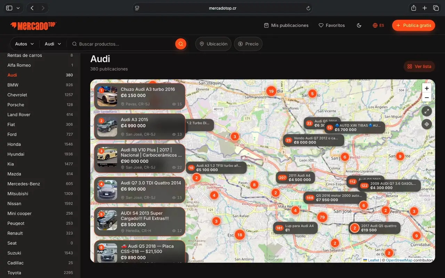
Task: Go back in Safari
Action: click(32, 8)
